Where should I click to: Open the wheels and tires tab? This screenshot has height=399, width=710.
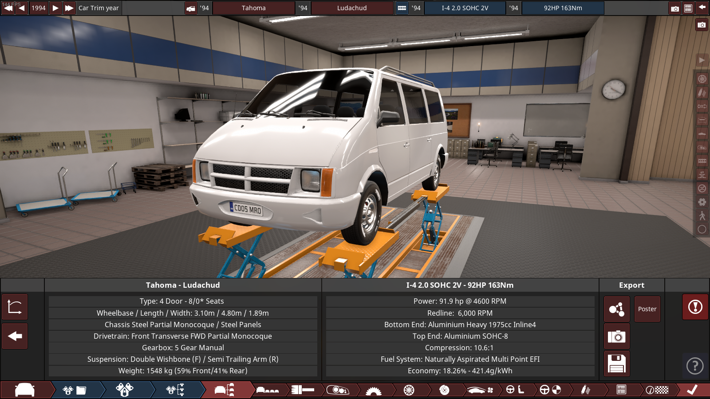(x=409, y=390)
